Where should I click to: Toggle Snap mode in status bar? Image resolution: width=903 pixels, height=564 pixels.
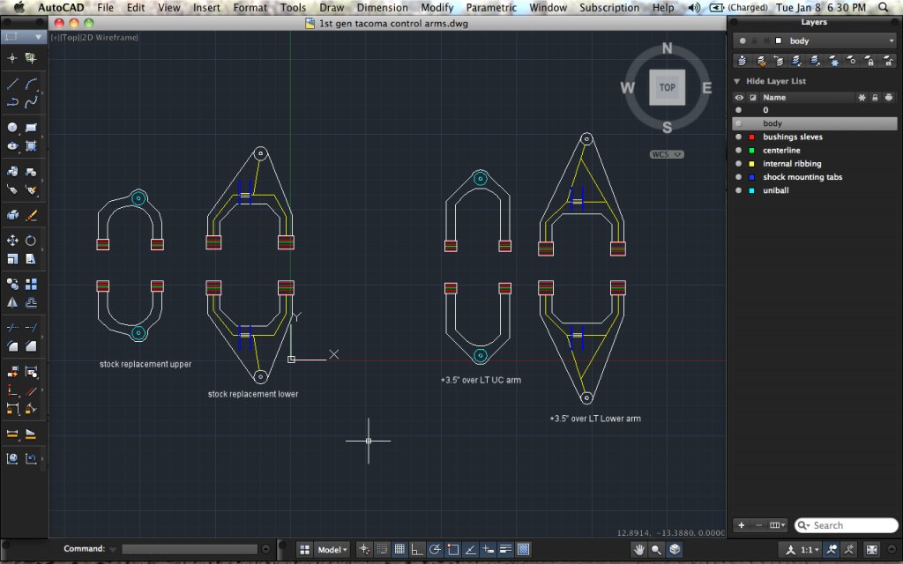[x=382, y=550]
